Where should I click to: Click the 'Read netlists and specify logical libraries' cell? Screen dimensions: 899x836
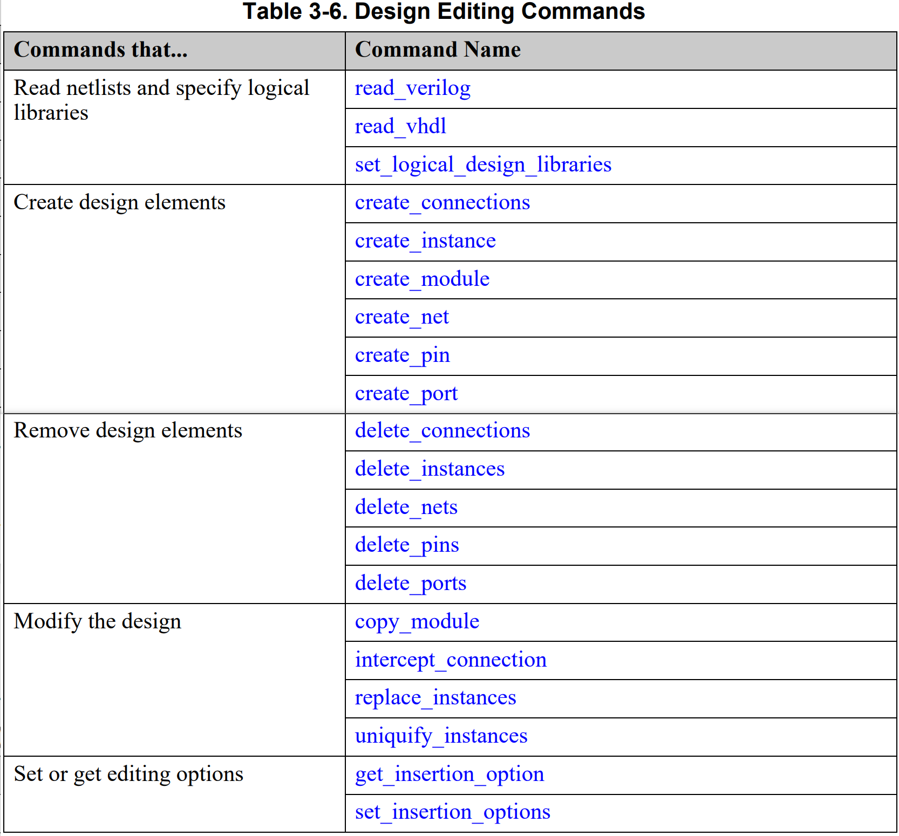(174, 127)
